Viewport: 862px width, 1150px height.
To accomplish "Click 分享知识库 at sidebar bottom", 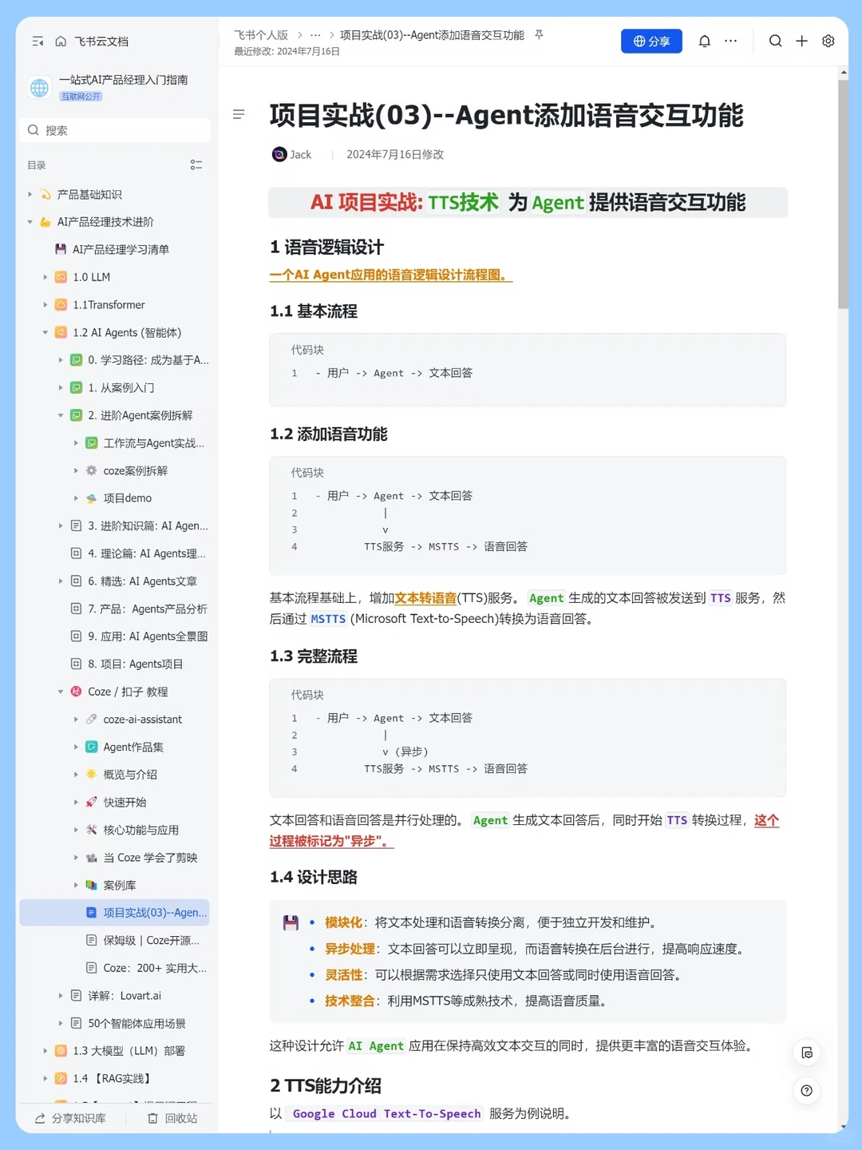I will pos(70,1118).
